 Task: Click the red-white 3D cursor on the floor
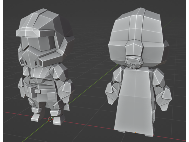pyautogui.click(x=50, y=119)
